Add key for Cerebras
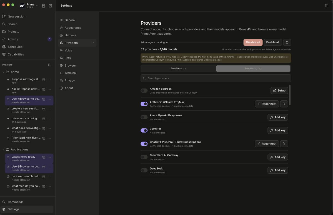This screenshot has width=333, height=215. coord(278,130)
